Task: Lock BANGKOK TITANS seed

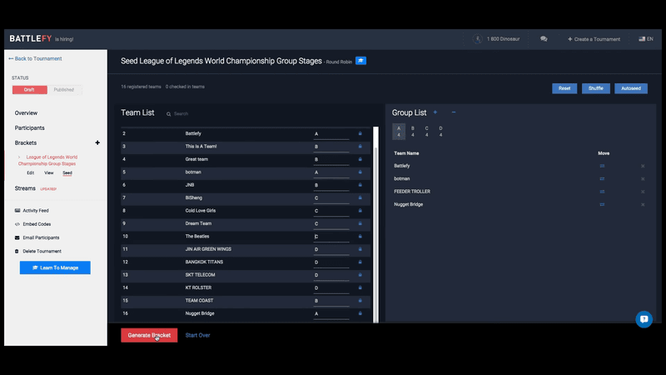Action: (x=360, y=262)
